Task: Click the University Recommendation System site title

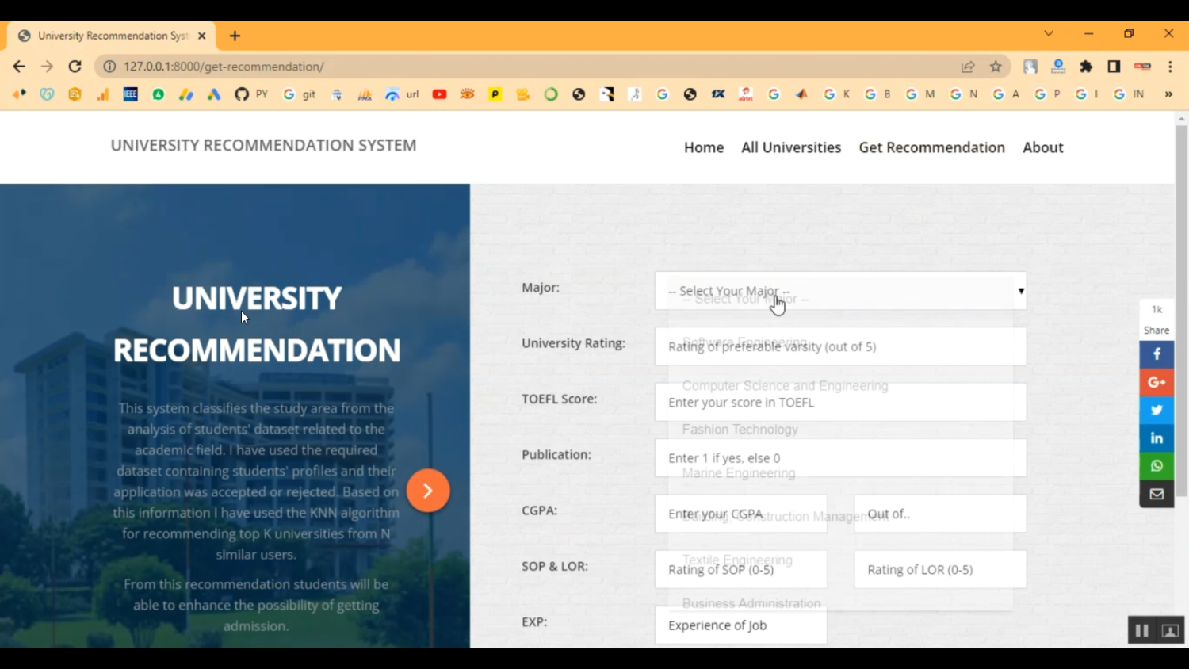Action: 263,145
